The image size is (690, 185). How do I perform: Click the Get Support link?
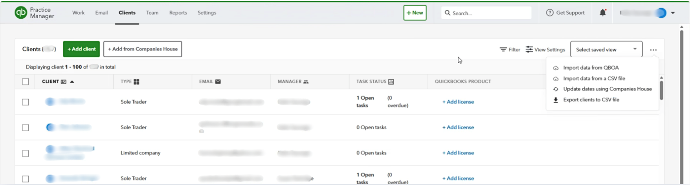tap(570, 13)
